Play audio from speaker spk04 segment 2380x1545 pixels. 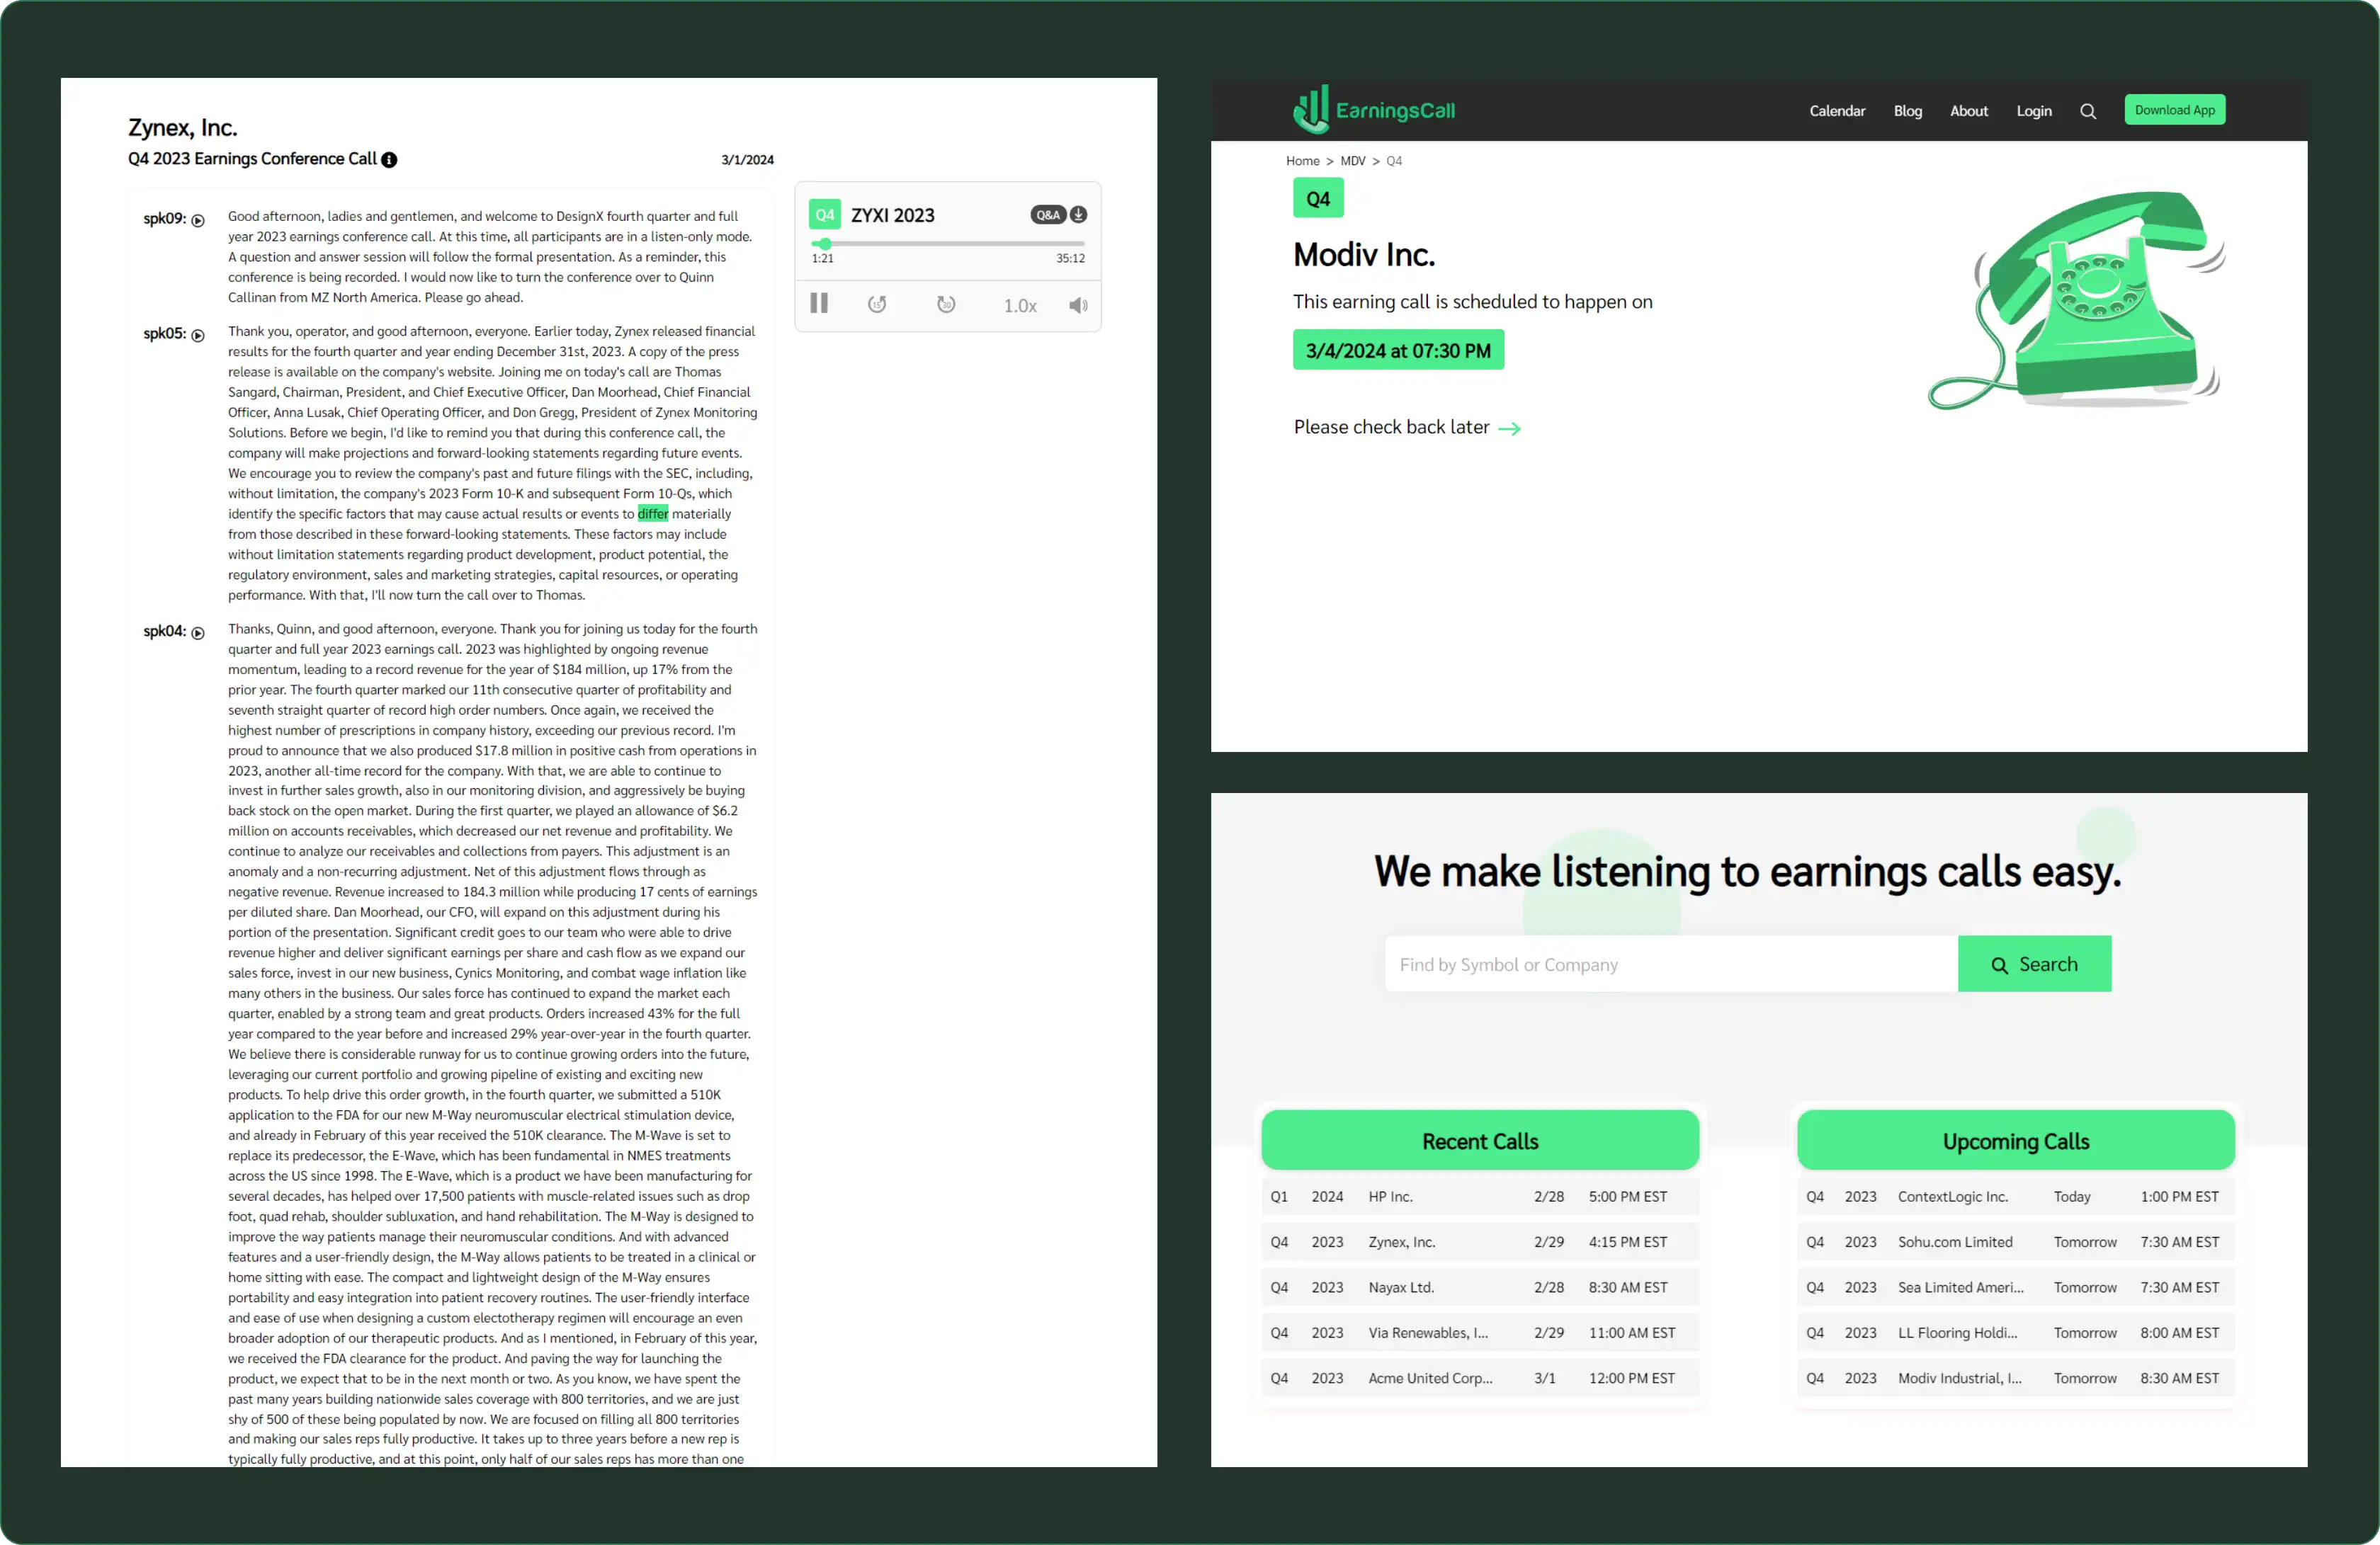tap(198, 632)
